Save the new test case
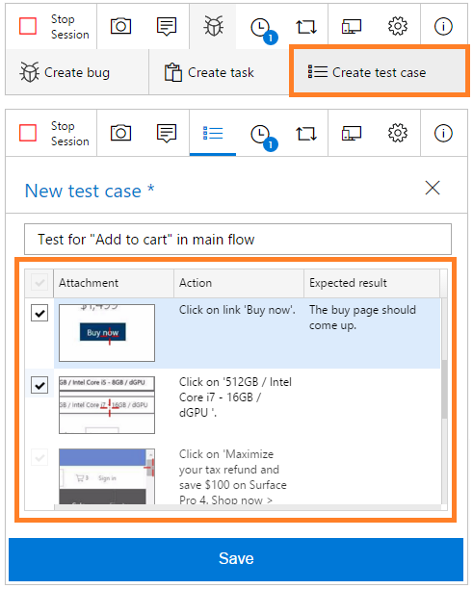The image size is (473, 589). [236, 559]
